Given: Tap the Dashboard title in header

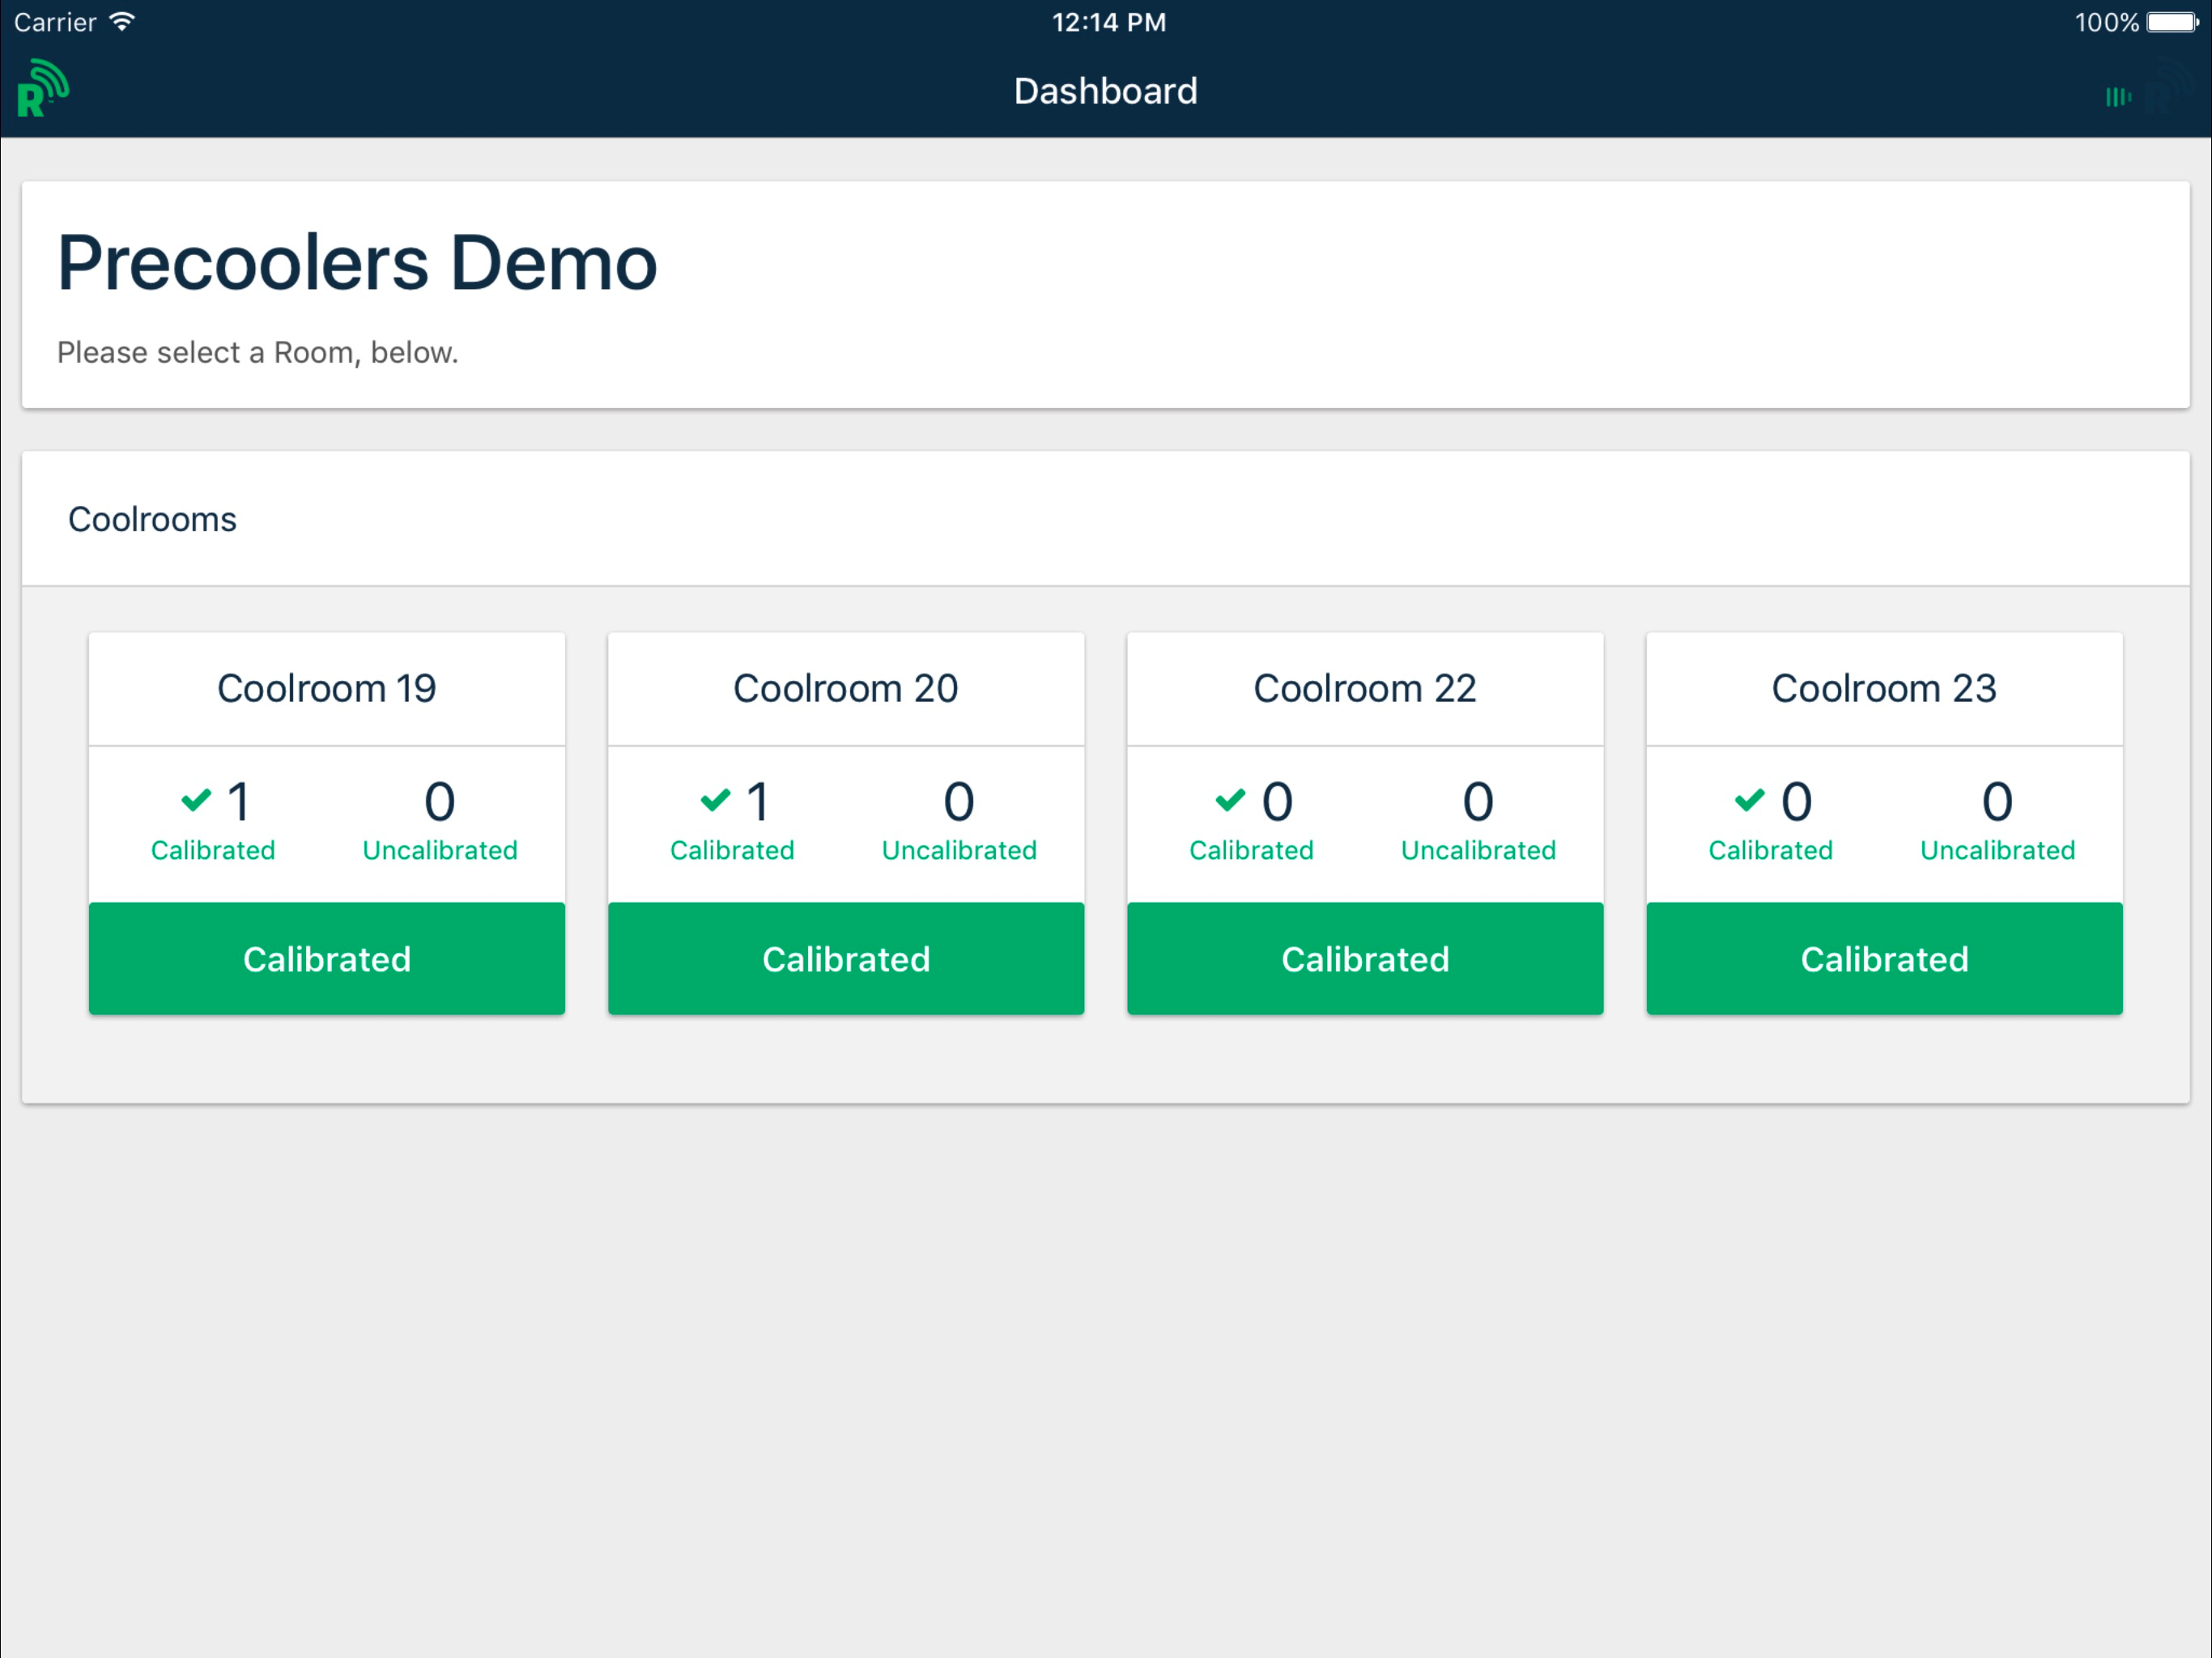Looking at the screenshot, I should [1105, 91].
